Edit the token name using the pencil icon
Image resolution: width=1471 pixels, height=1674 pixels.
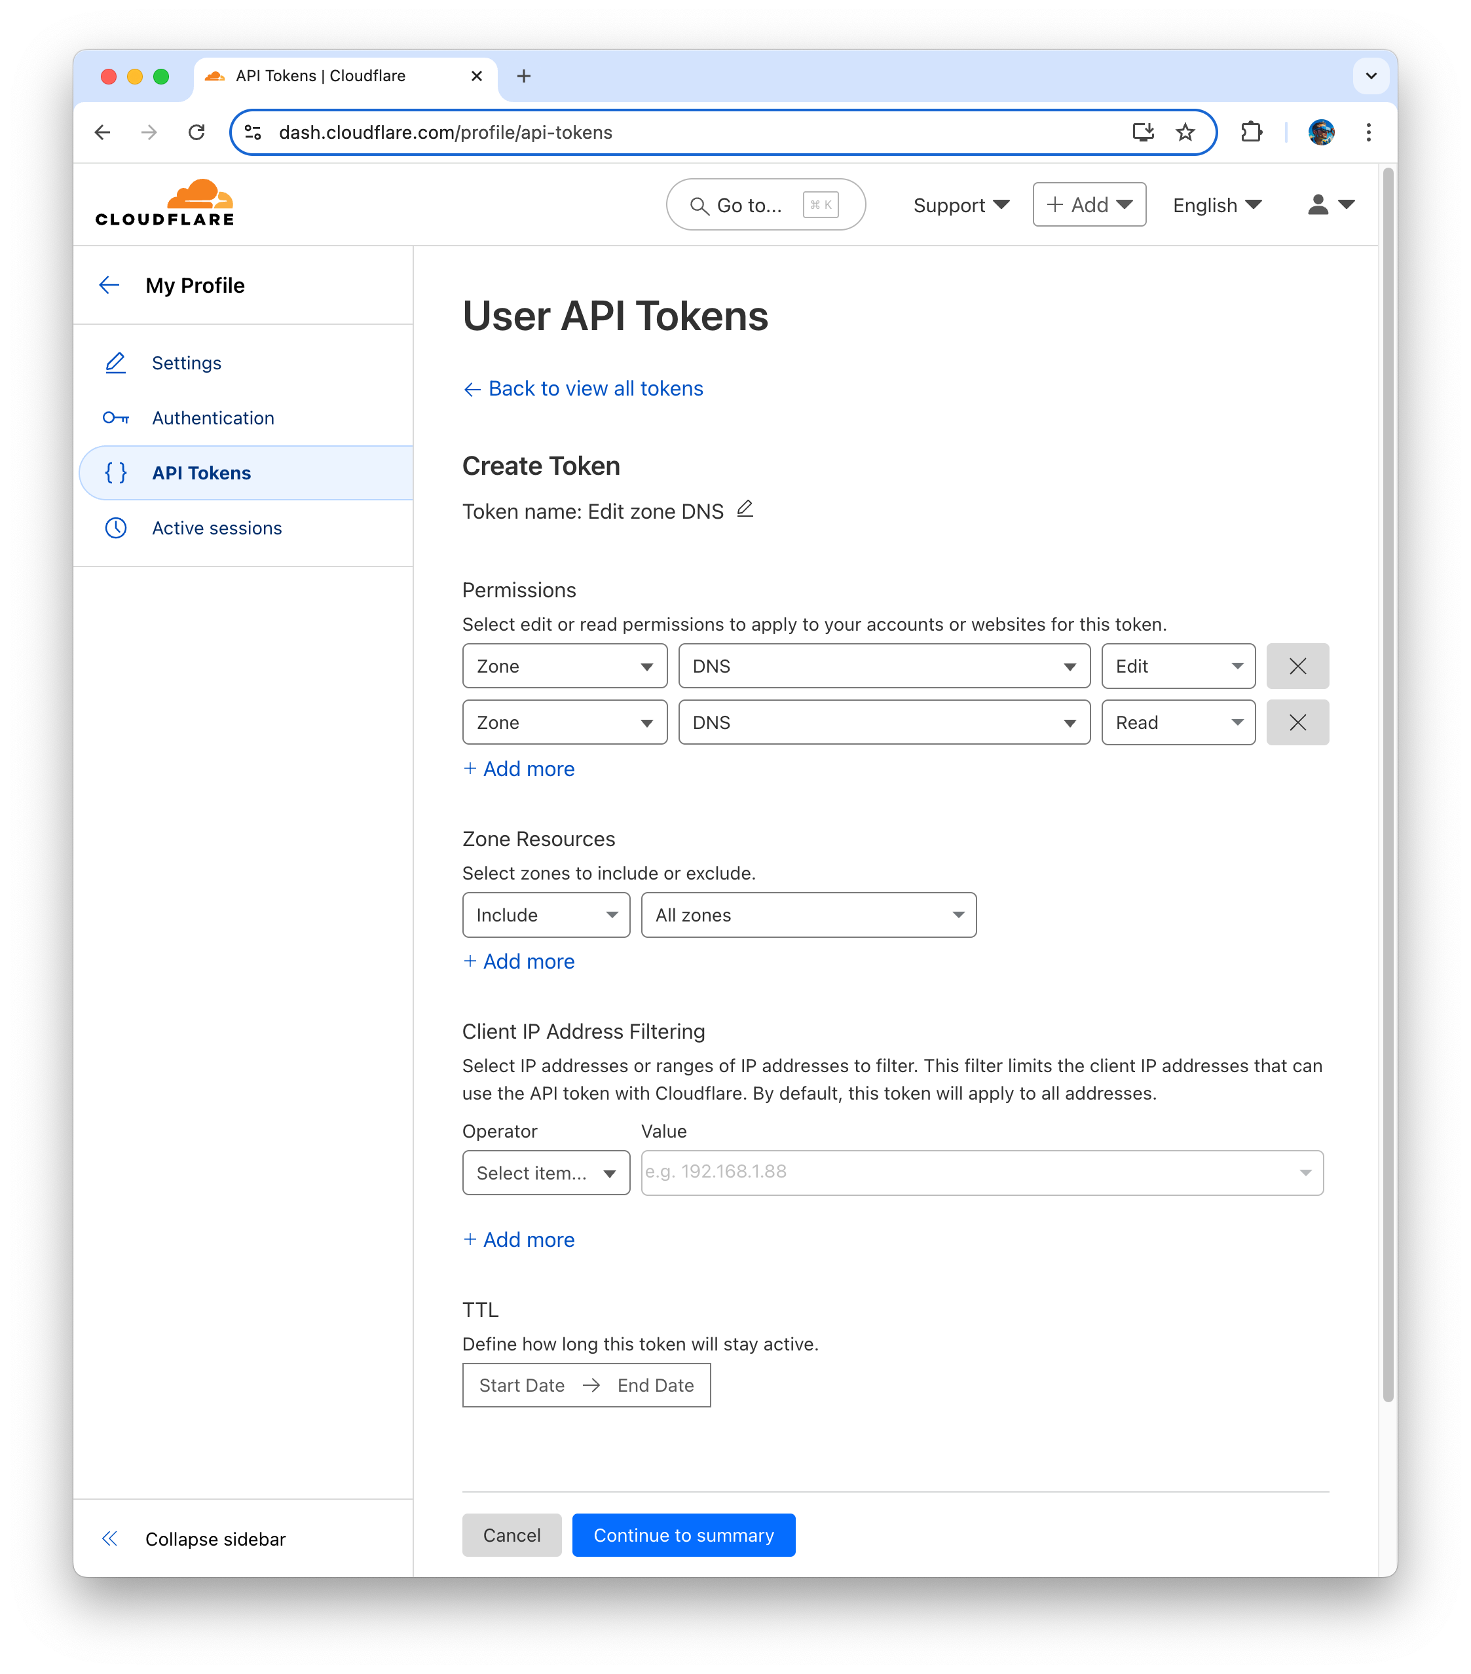tap(745, 509)
